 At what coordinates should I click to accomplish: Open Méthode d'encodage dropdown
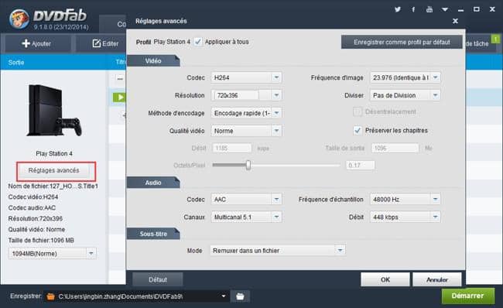246,113
